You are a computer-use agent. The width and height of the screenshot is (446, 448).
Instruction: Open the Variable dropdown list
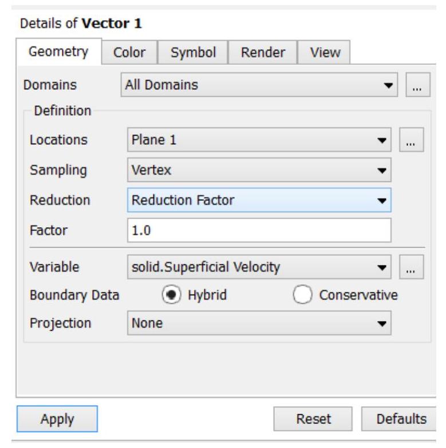(x=259, y=267)
